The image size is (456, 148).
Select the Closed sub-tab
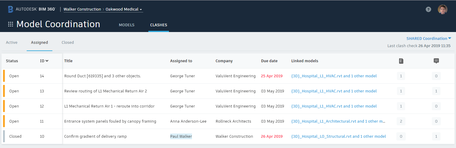coord(68,42)
